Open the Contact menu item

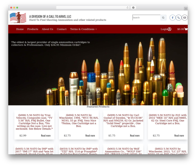tap(62, 29)
